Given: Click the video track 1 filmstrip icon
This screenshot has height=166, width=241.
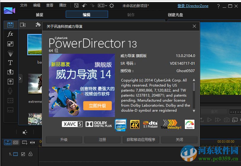Looking at the screenshot, I should (15, 154).
